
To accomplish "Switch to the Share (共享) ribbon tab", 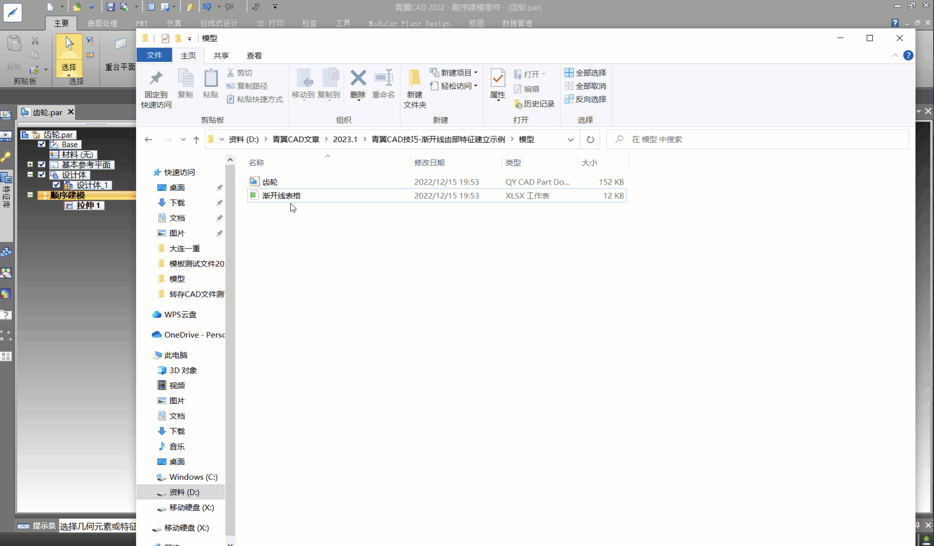I will coord(221,56).
